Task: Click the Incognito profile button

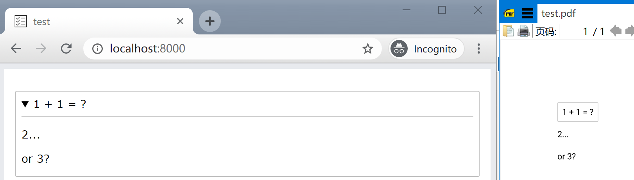Action: [x=426, y=49]
